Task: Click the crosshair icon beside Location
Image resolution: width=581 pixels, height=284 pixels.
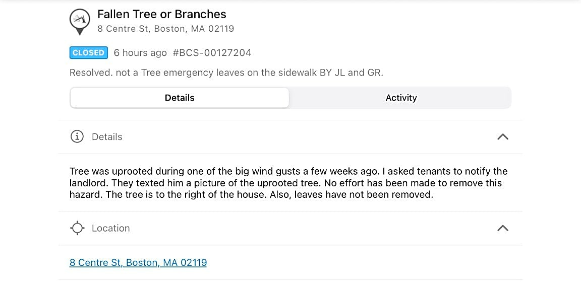Action: pos(77,228)
